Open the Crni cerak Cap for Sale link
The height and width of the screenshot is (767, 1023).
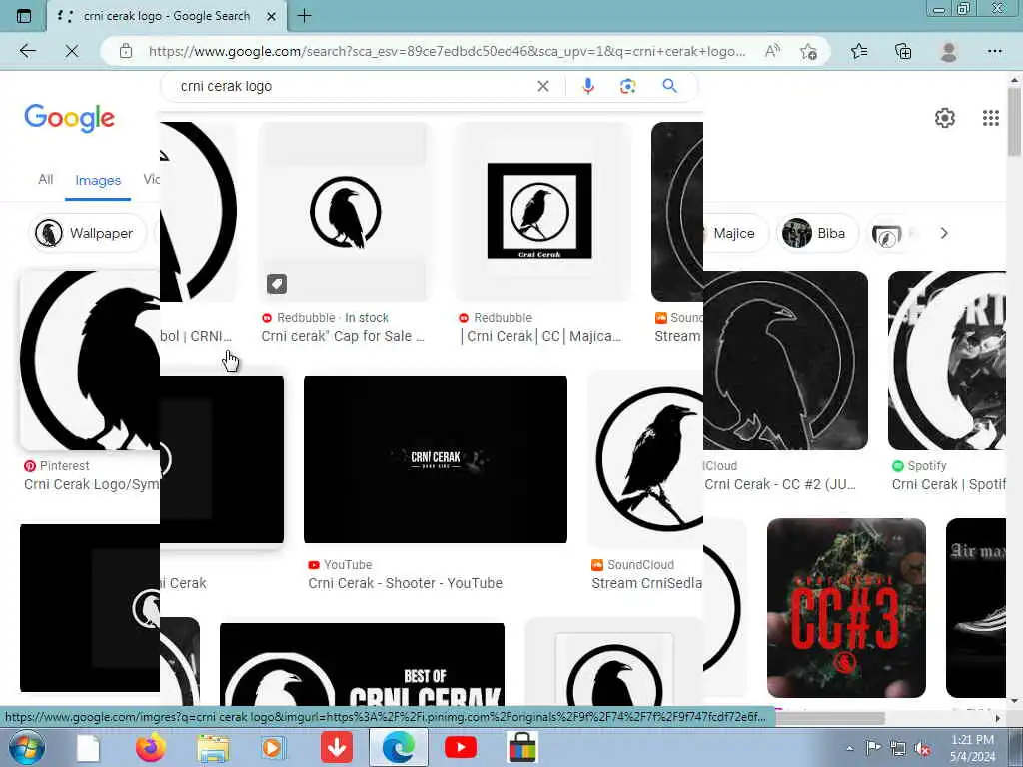coord(343,336)
